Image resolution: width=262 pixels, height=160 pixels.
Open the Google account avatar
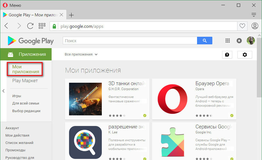(x=251, y=41)
